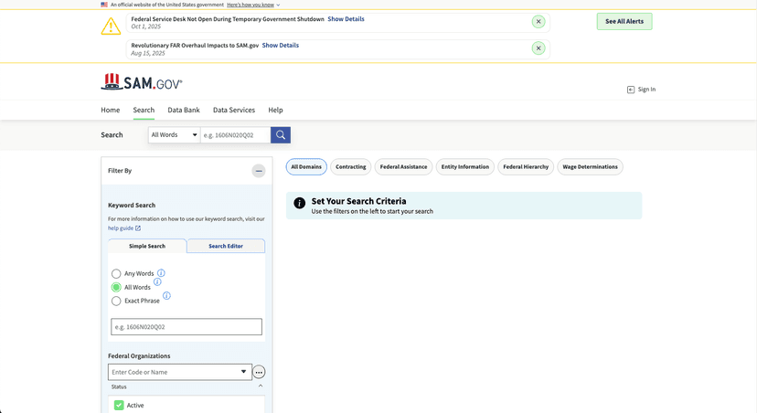
Task: Click the magnifying glass search button
Action: point(281,135)
